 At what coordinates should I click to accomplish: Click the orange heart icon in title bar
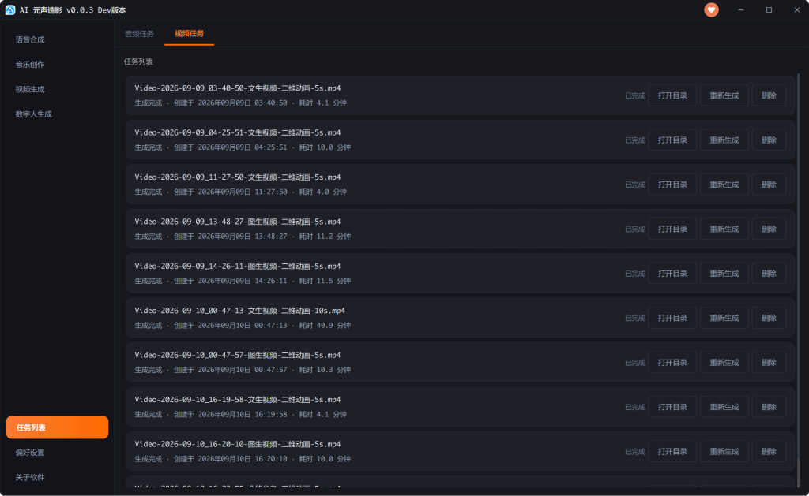point(711,9)
